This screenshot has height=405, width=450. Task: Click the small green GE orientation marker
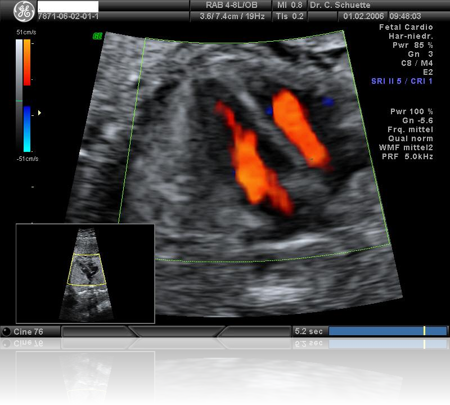(97, 37)
